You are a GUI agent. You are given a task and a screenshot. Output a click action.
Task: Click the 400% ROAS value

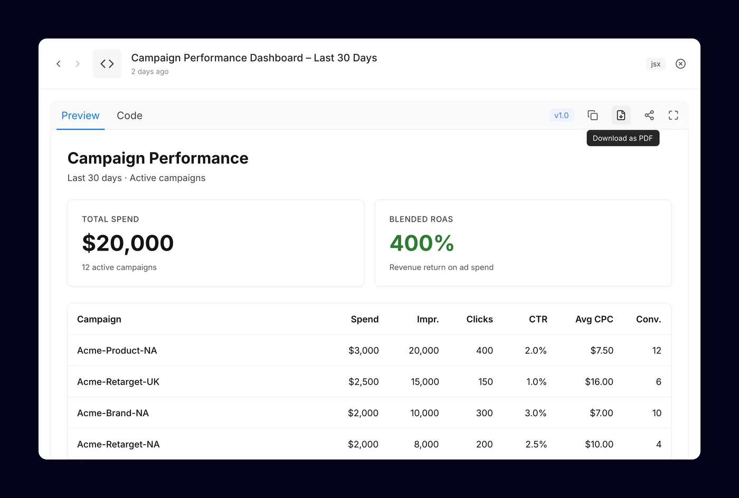click(x=422, y=243)
